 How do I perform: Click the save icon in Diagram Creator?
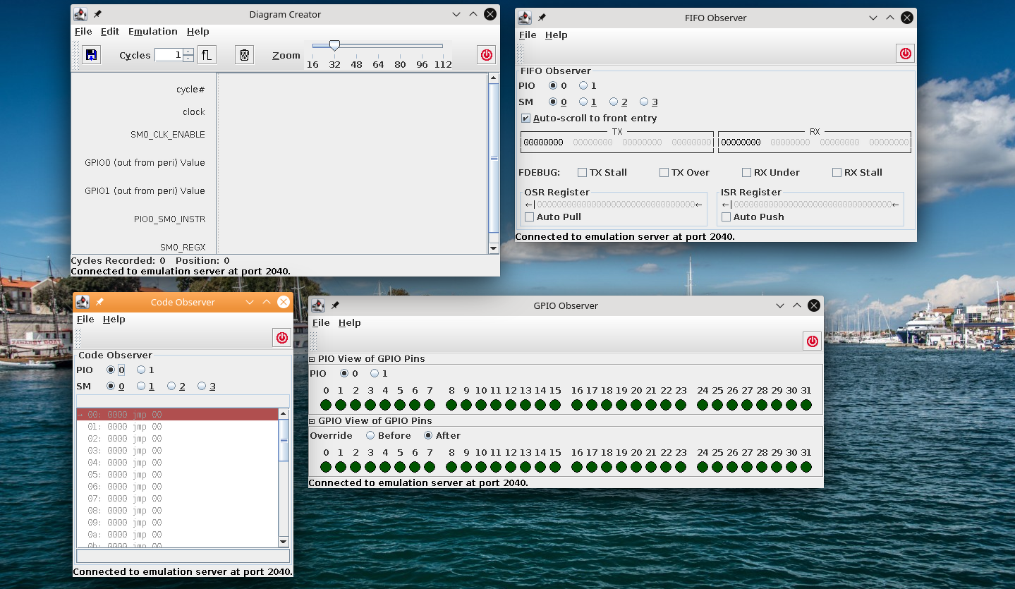click(x=91, y=55)
